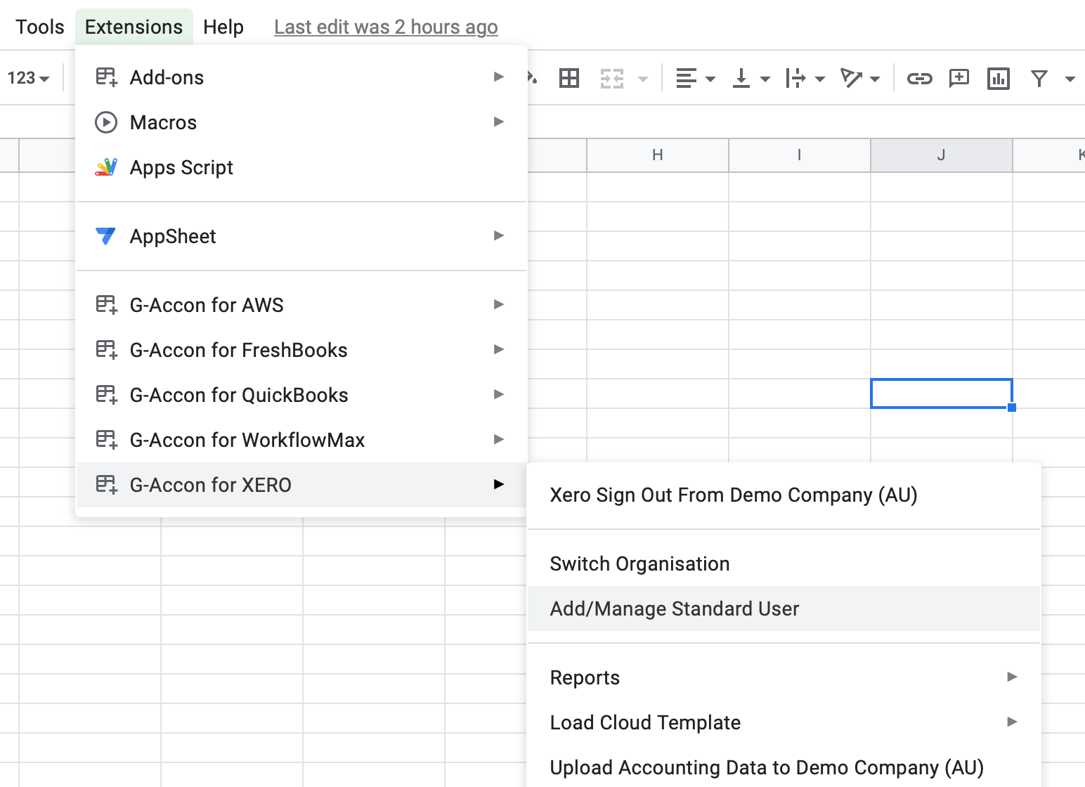Click the Insert comment icon
This screenshot has width=1085, height=787.
coord(959,78)
